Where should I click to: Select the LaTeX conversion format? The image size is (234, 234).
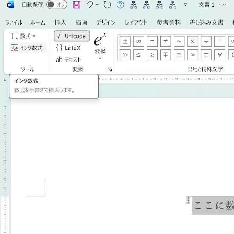coord(68,48)
